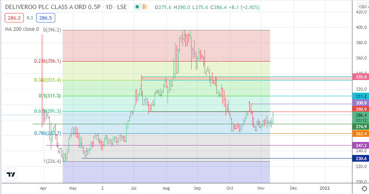
Task: Click the Nov label on the time axis
Action: pyautogui.click(x=261, y=188)
